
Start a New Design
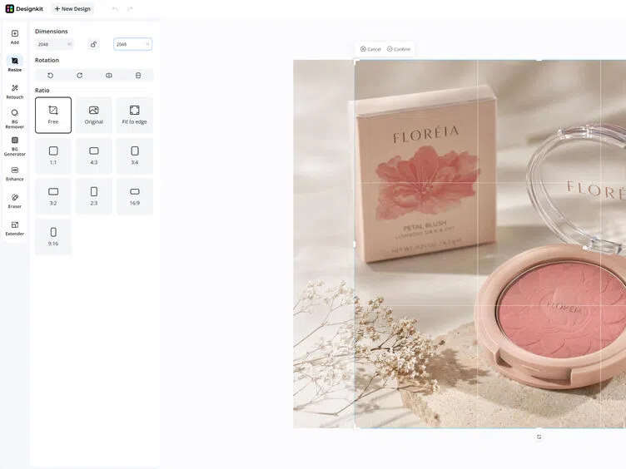tap(72, 9)
